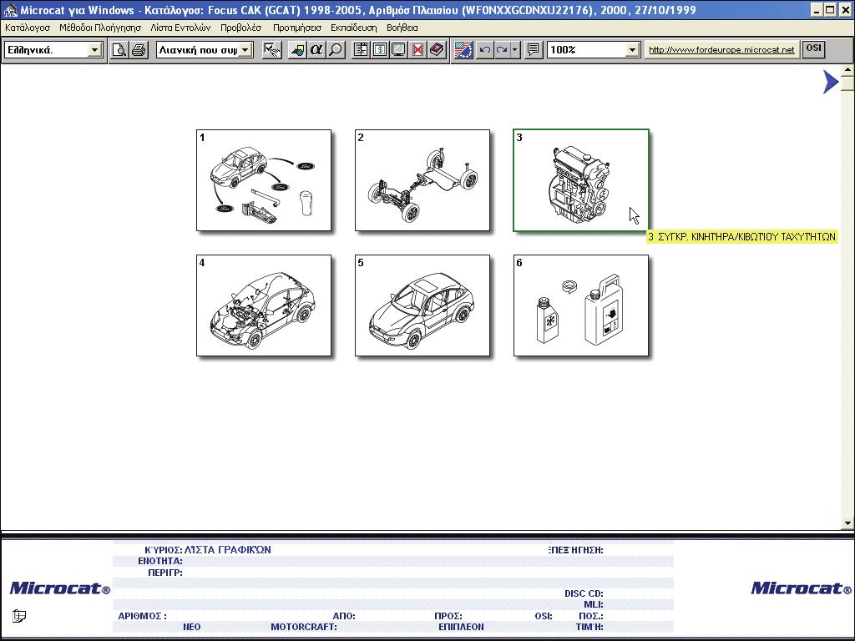Viewport: 855px width, 641px height.
Task: Click the parts list document icon
Action: click(x=361, y=50)
